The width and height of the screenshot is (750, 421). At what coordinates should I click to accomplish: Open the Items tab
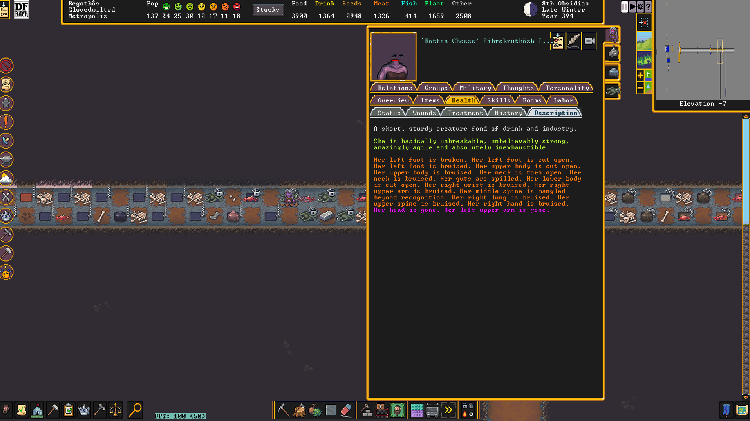tap(430, 100)
